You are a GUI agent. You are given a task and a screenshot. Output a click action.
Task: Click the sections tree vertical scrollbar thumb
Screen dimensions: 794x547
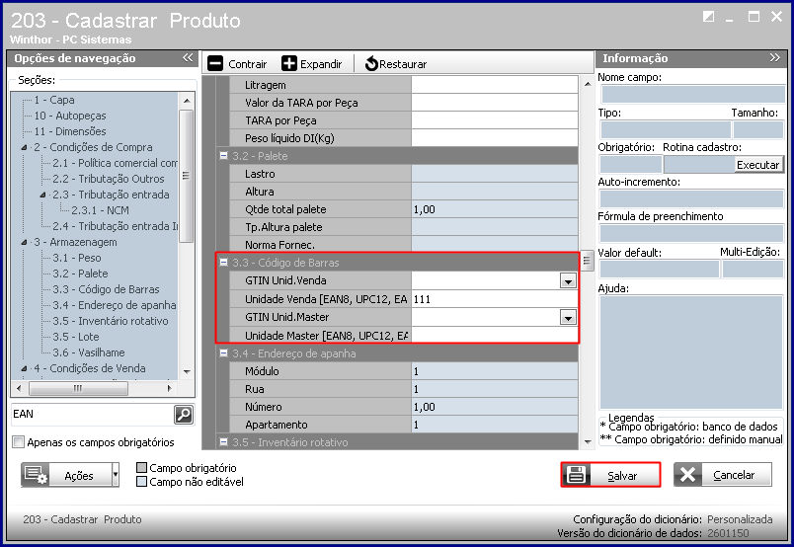pyautogui.click(x=186, y=176)
